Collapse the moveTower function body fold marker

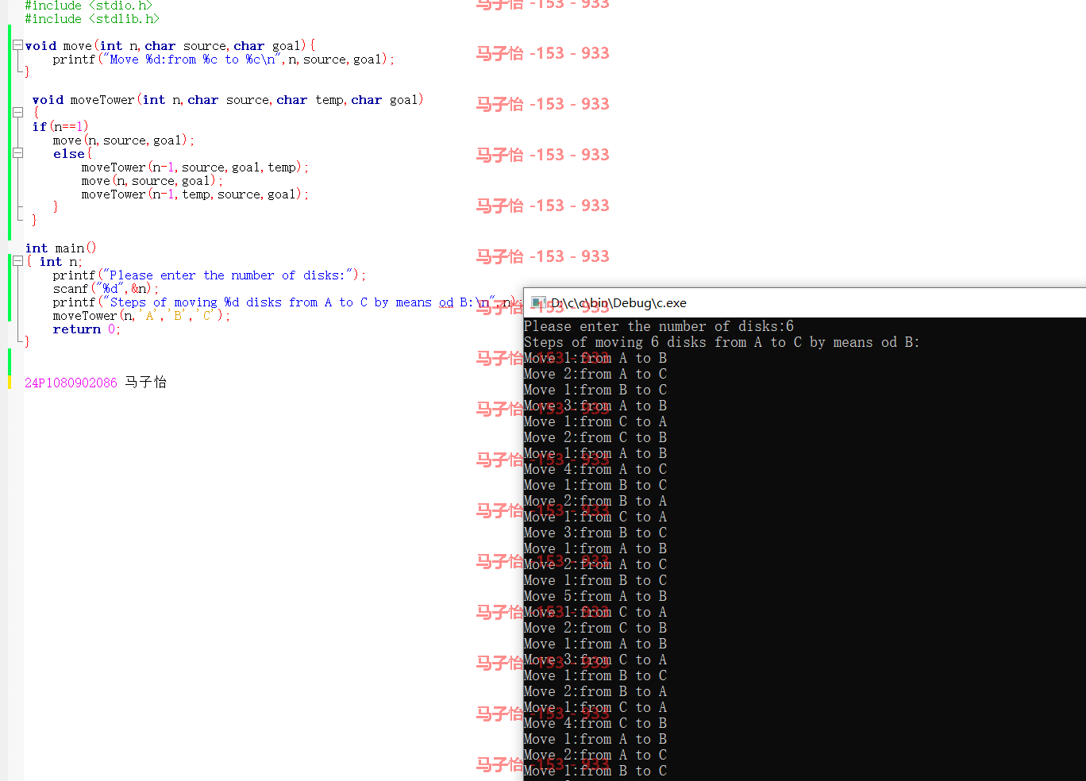point(17,113)
